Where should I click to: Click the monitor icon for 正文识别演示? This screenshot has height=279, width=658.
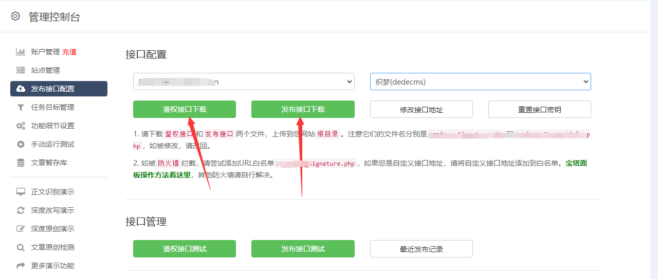pyautogui.click(x=21, y=192)
